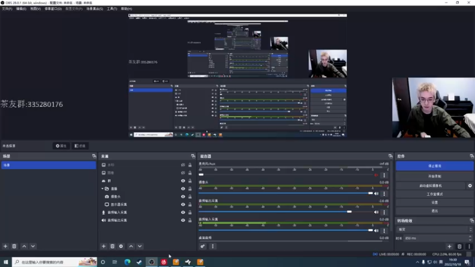Image resolution: width=475 pixels, height=267 pixels.
Task: Open the 编辑(E) menu
Action: point(21,9)
